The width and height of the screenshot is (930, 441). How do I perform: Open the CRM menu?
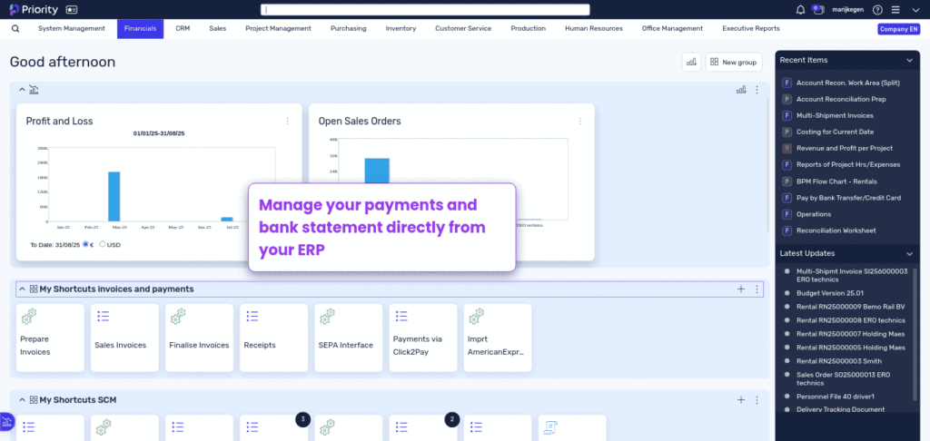coord(183,28)
